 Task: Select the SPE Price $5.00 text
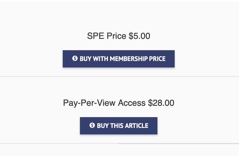coord(118,36)
